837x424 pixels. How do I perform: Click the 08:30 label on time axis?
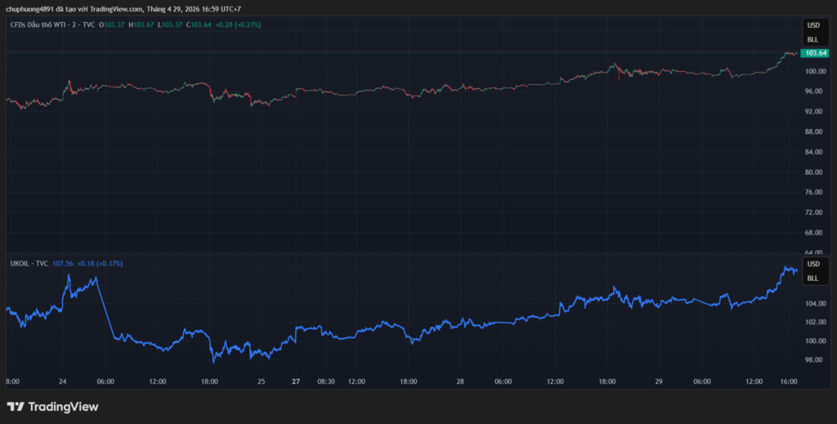click(326, 381)
